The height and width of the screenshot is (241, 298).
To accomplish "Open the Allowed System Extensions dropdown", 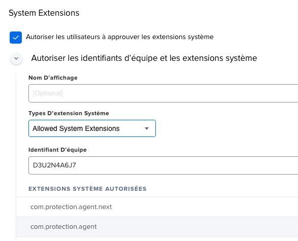I will 92,128.
